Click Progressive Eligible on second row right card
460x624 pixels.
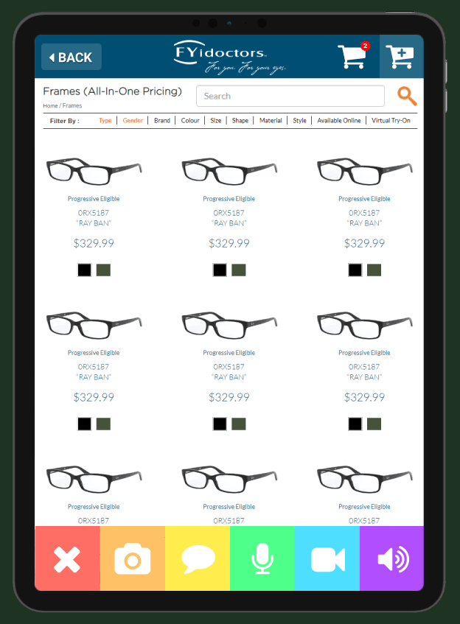coord(364,353)
